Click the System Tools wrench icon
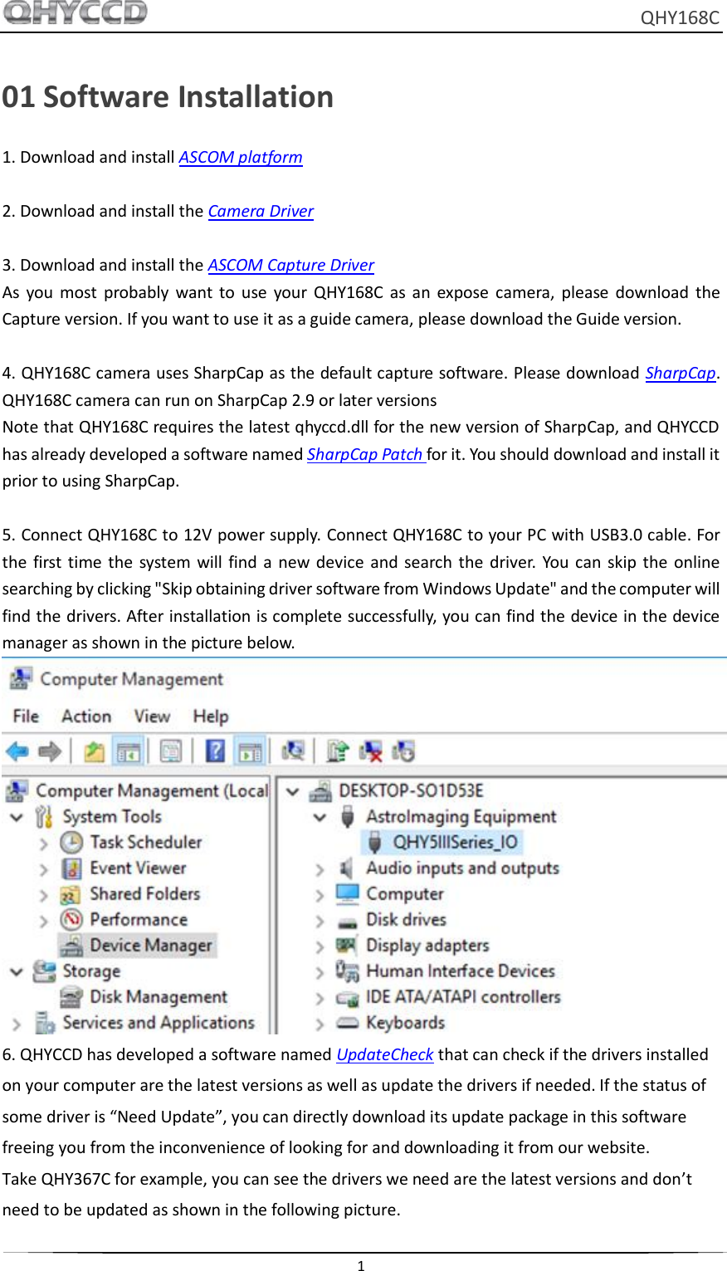The height and width of the screenshot is (1271, 727). click(x=44, y=817)
